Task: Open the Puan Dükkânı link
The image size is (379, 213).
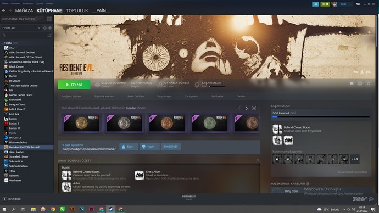Action: click(136, 97)
